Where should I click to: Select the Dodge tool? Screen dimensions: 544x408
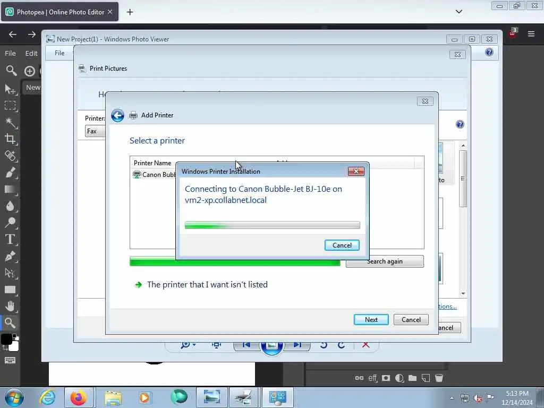pos(10,223)
